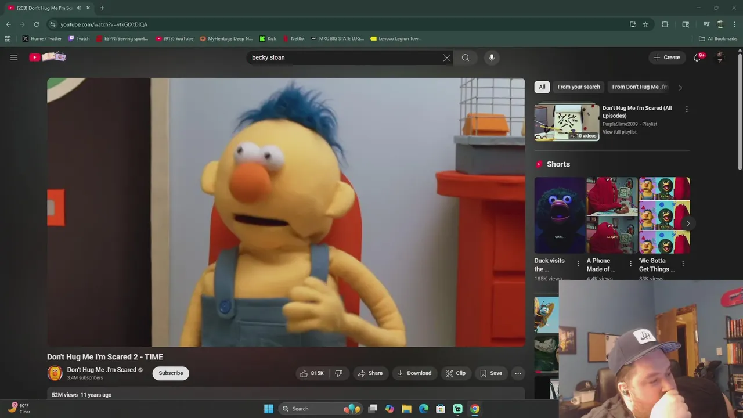The image size is (743, 418).
Task: Open Chrome profile avatar
Action: point(720,24)
